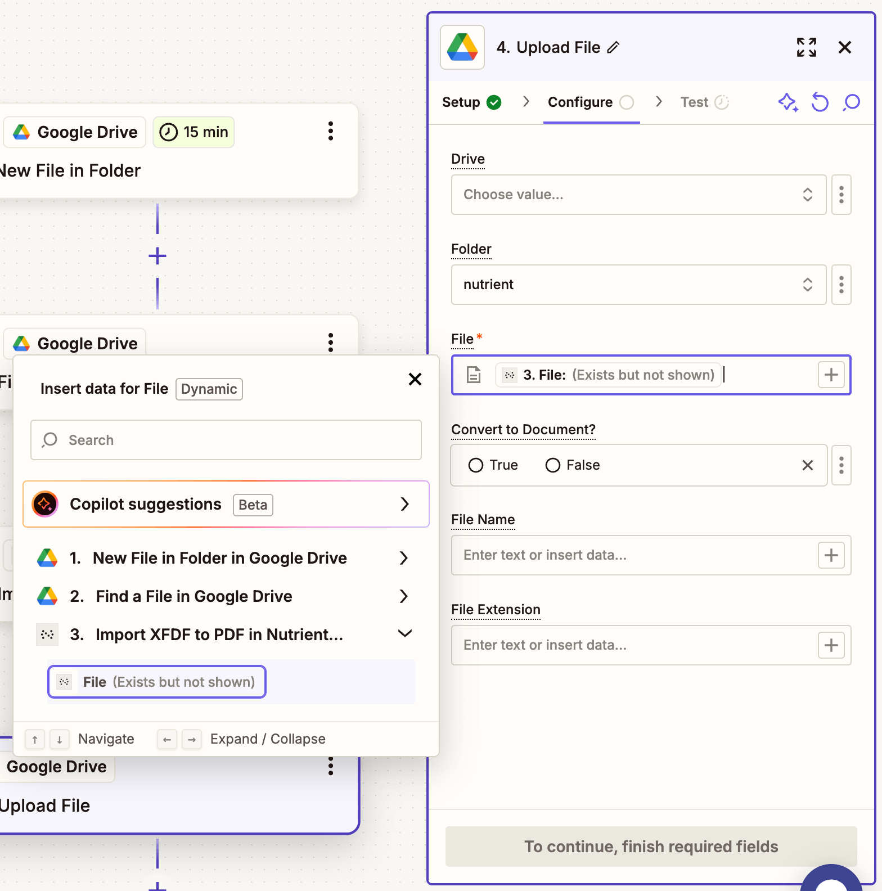Close the Upload File panel
The image size is (882, 891).
click(845, 47)
